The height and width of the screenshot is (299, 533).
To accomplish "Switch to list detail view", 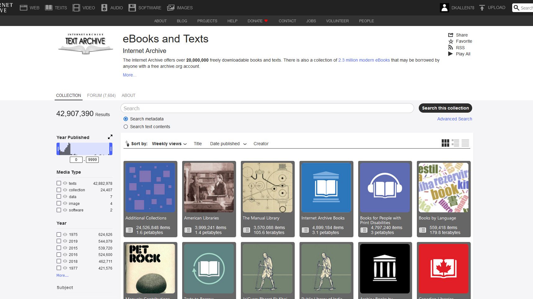I will (455, 143).
